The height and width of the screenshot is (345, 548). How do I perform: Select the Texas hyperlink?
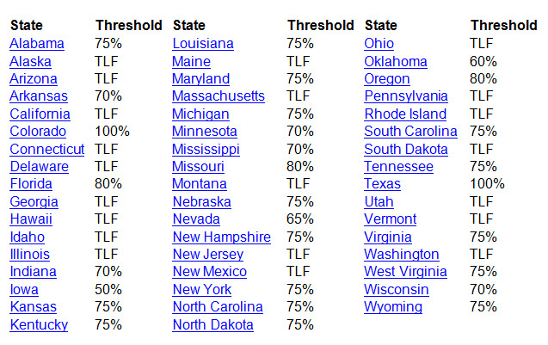point(382,184)
